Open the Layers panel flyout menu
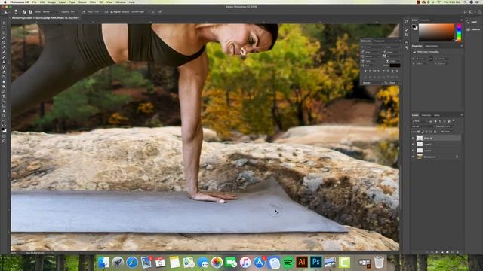 [462, 115]
